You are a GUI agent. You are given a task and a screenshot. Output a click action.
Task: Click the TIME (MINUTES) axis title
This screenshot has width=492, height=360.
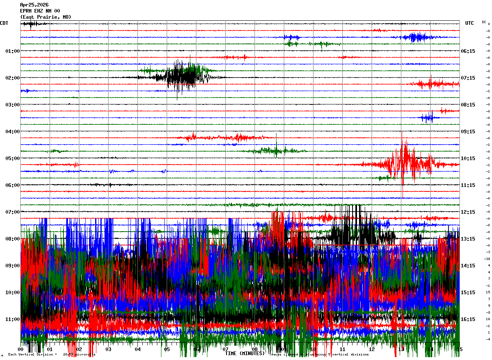245,353
